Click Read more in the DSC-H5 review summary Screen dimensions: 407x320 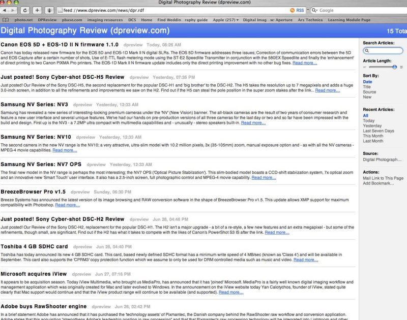(x=327, y=90)
